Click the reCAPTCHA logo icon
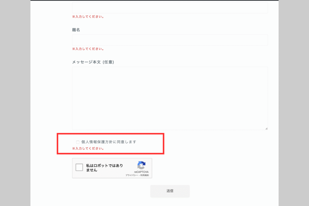309x206 pixels. pos(141,165)
